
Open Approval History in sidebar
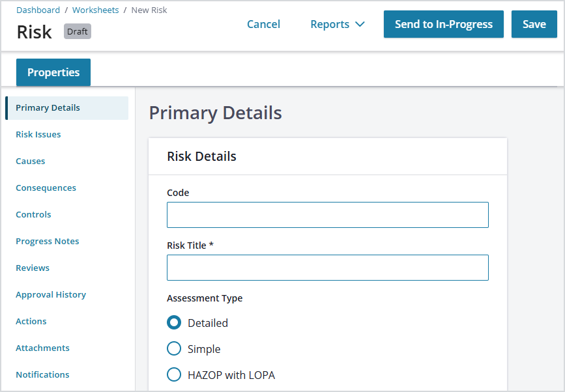(51, 294)
